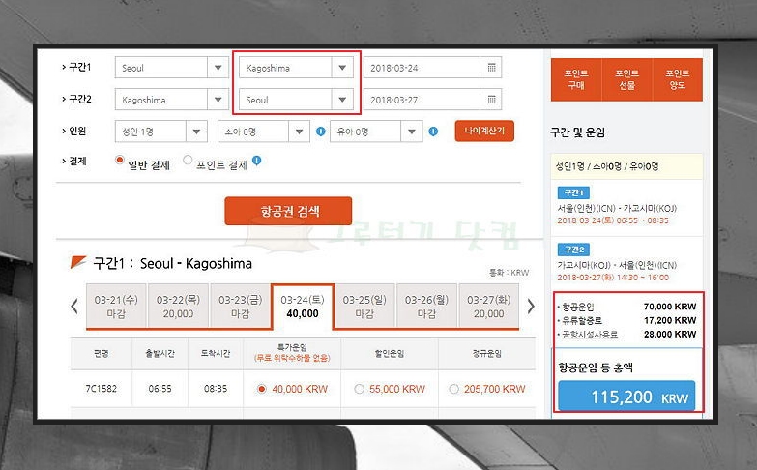Open 소아 0명 passenger dropdown
Viewport: 757px width, 470px height.
click(x=264, y=132)
